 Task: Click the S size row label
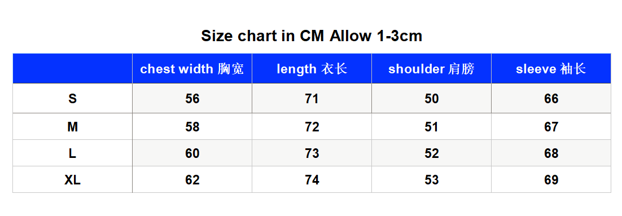73,98
